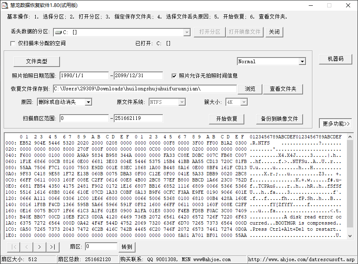
Task: Click hex row 060: with NTFSu text
Action: (x=174, y=162)
